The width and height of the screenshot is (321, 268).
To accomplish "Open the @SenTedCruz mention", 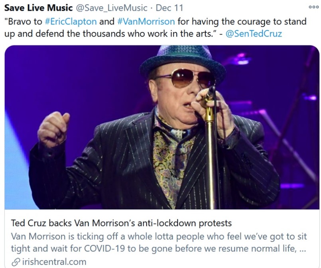I will pyautogui.click(x=254, y=33).
